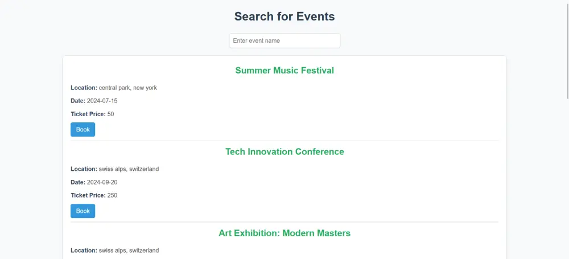Click the Art Exhibition swiss alps location text
The height and width of the screenshot is (259, 569).
129,250
